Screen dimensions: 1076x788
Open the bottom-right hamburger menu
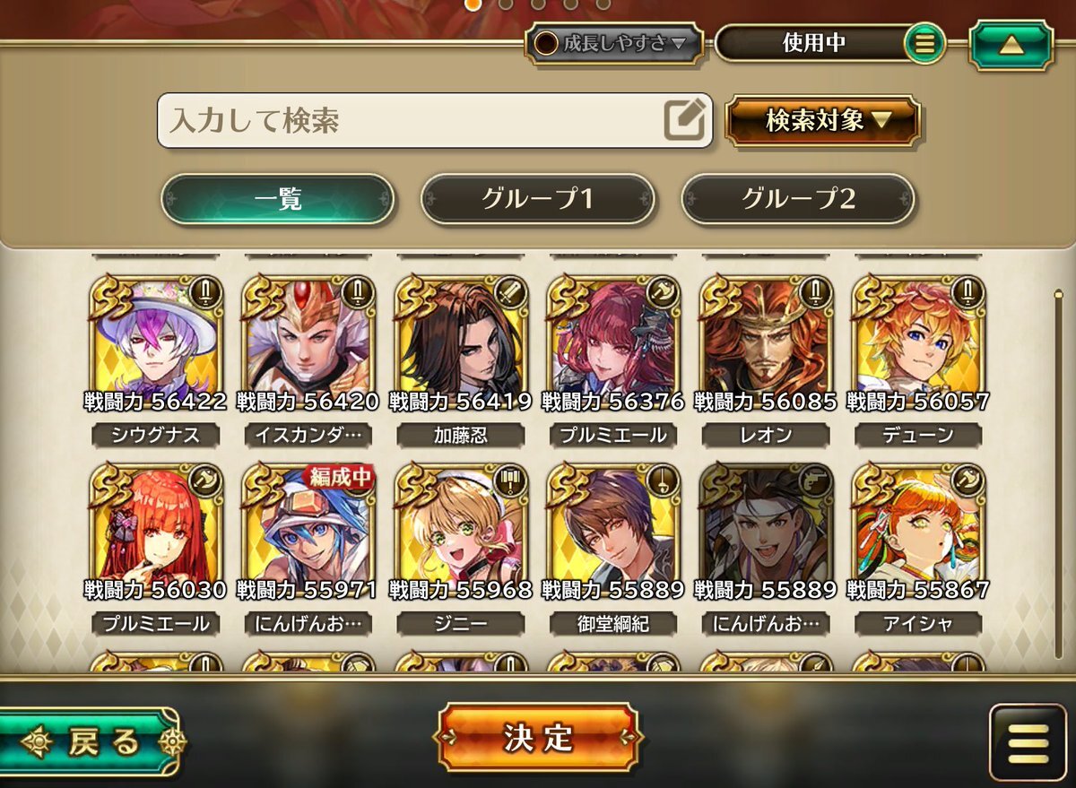tap(1033, 742)
